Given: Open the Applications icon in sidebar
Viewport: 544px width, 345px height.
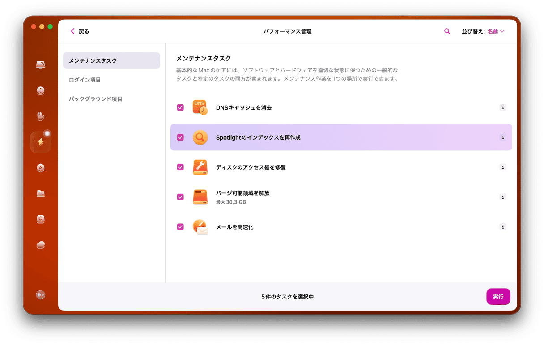Looking at the screenshot, I should click(41, 168).
